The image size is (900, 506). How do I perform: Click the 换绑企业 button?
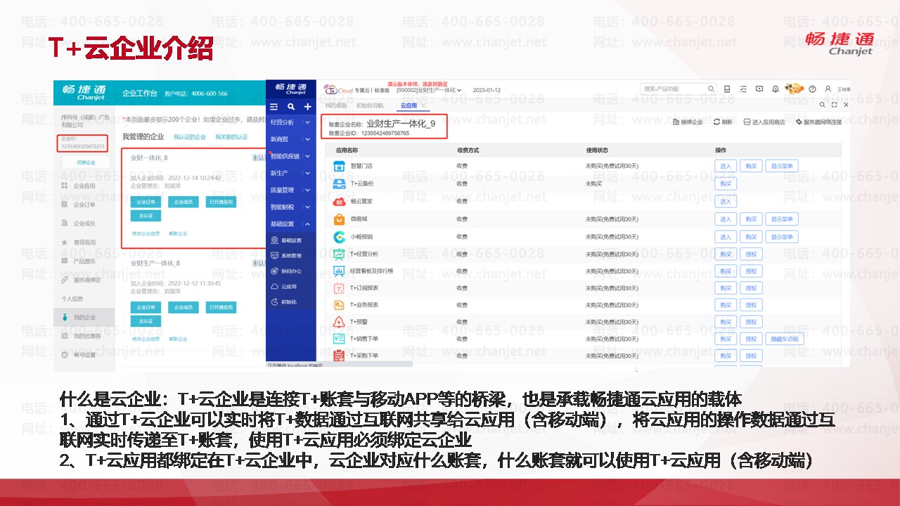pyautogui.click(x=688, y=122)
